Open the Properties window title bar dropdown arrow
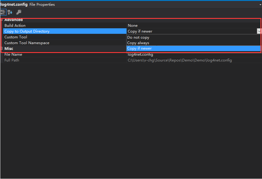Screen dimensions: 262x179 click(260, 4)
